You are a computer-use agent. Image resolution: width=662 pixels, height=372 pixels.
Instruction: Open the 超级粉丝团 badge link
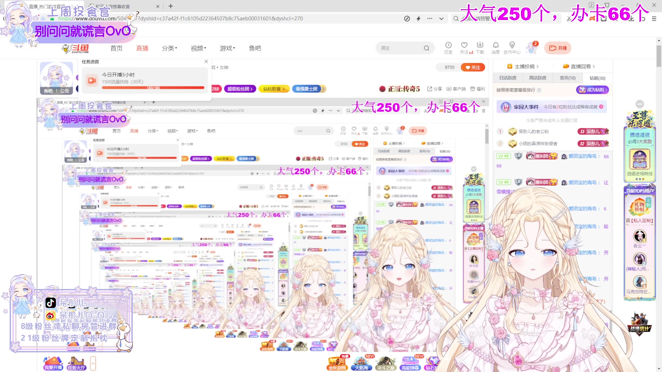240,89
